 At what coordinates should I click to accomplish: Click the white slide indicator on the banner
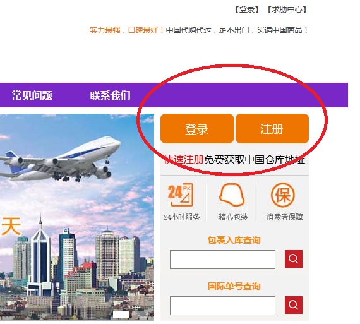coord(121,315)
